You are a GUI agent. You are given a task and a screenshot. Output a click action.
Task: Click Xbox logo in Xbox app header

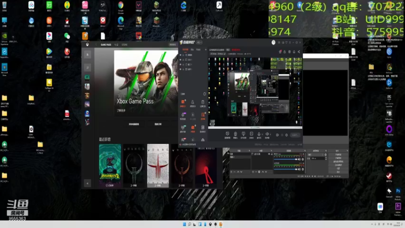coord(88,45)
